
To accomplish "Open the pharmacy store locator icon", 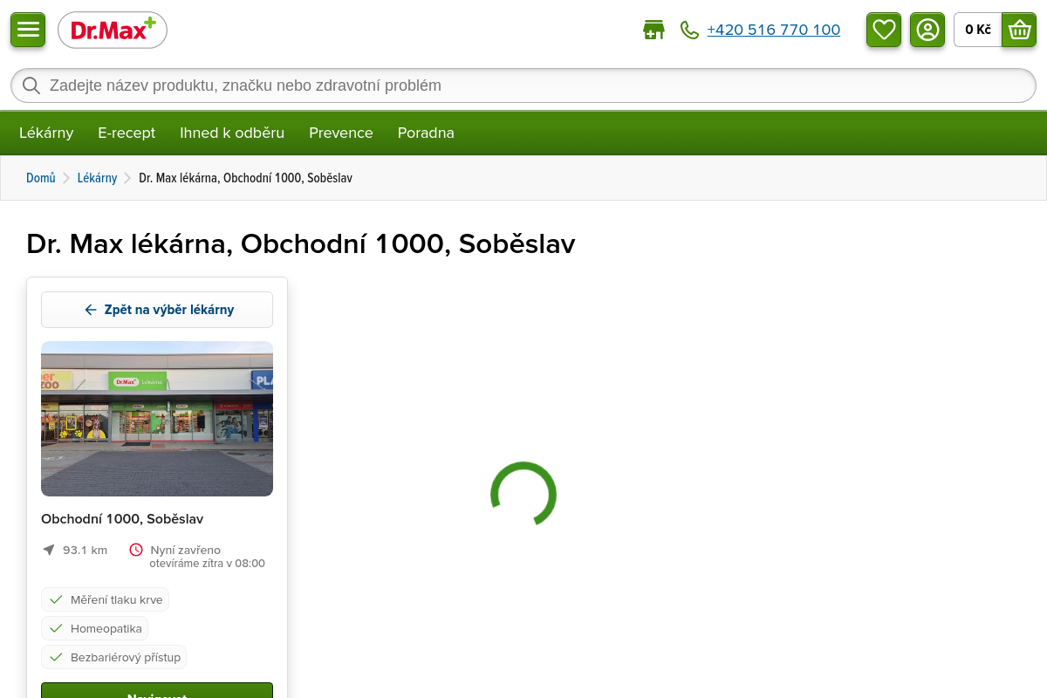I will pos(654,31).
